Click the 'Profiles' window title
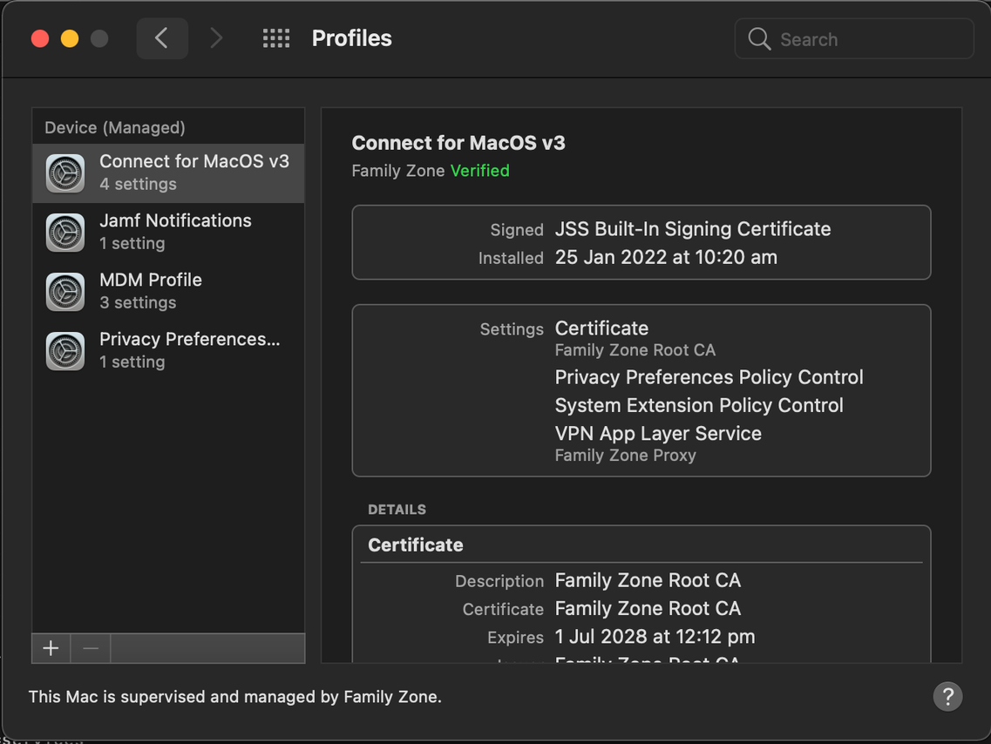The image size is (991, 744). 352,38
